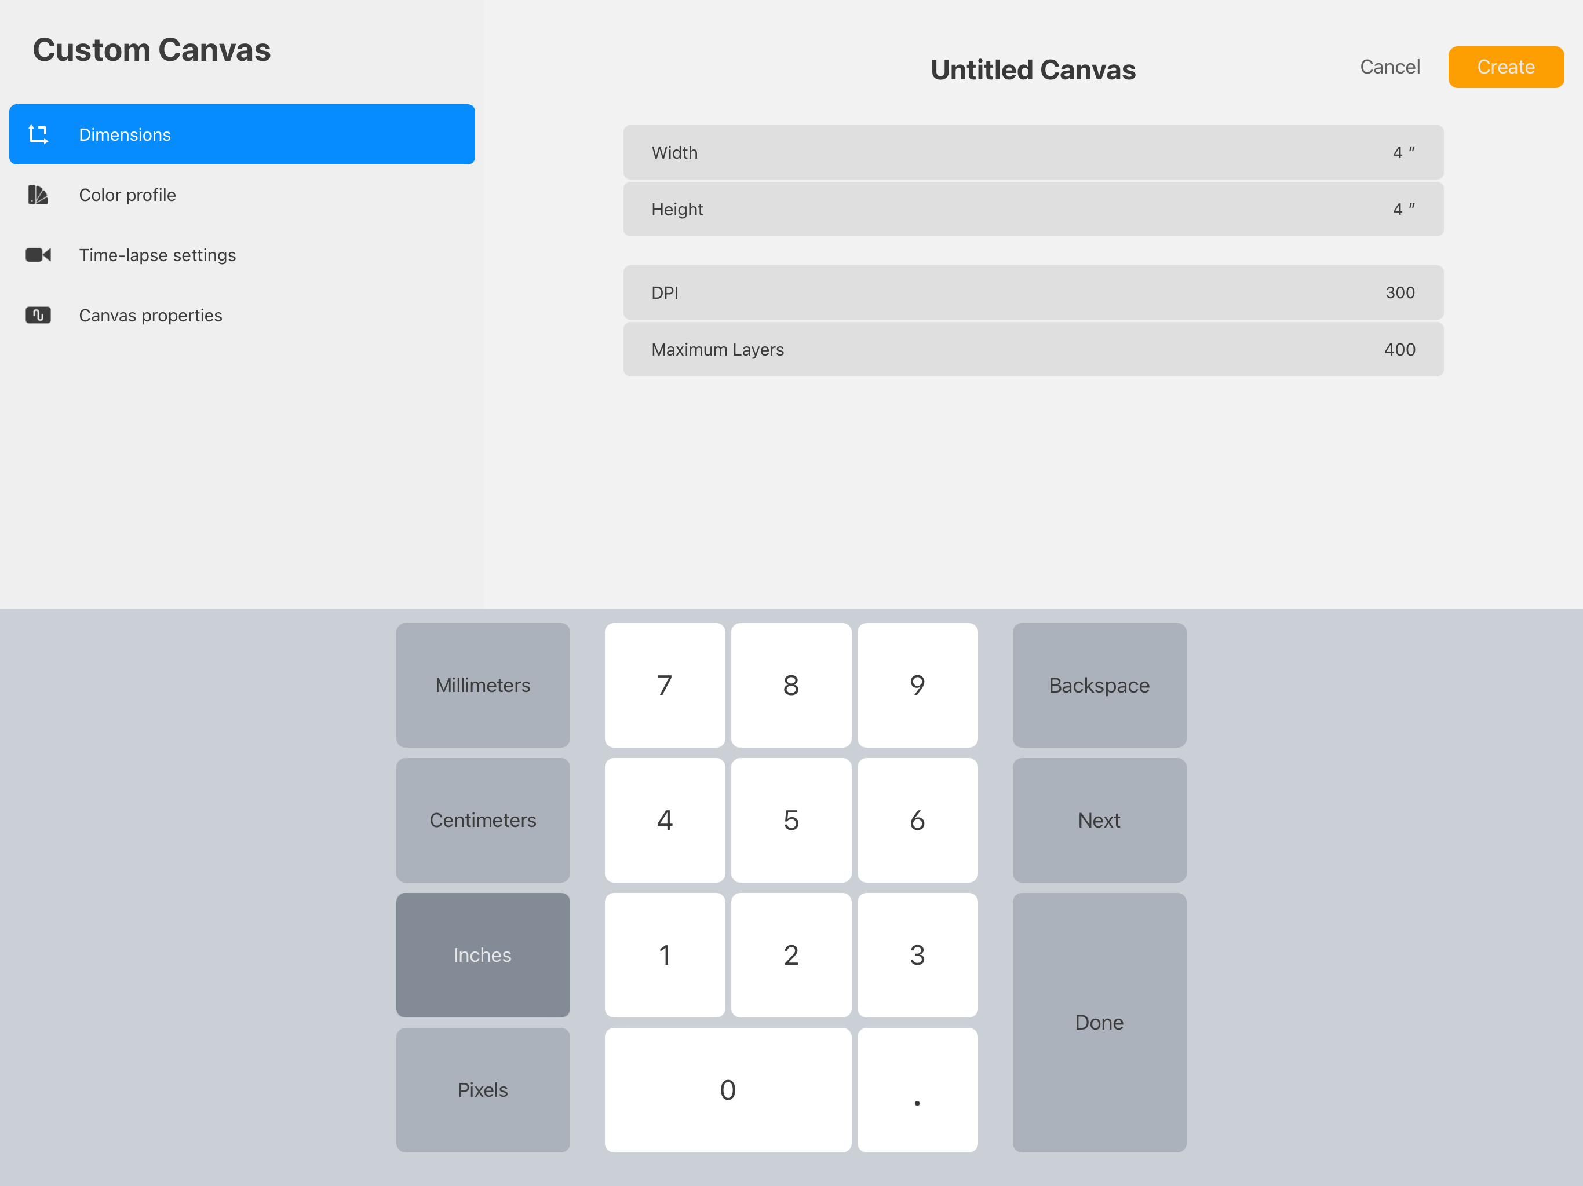Cancel the custom canvas creation
The image size is (1583, 1186).
pyautogui.click(x=1389, y=67)
